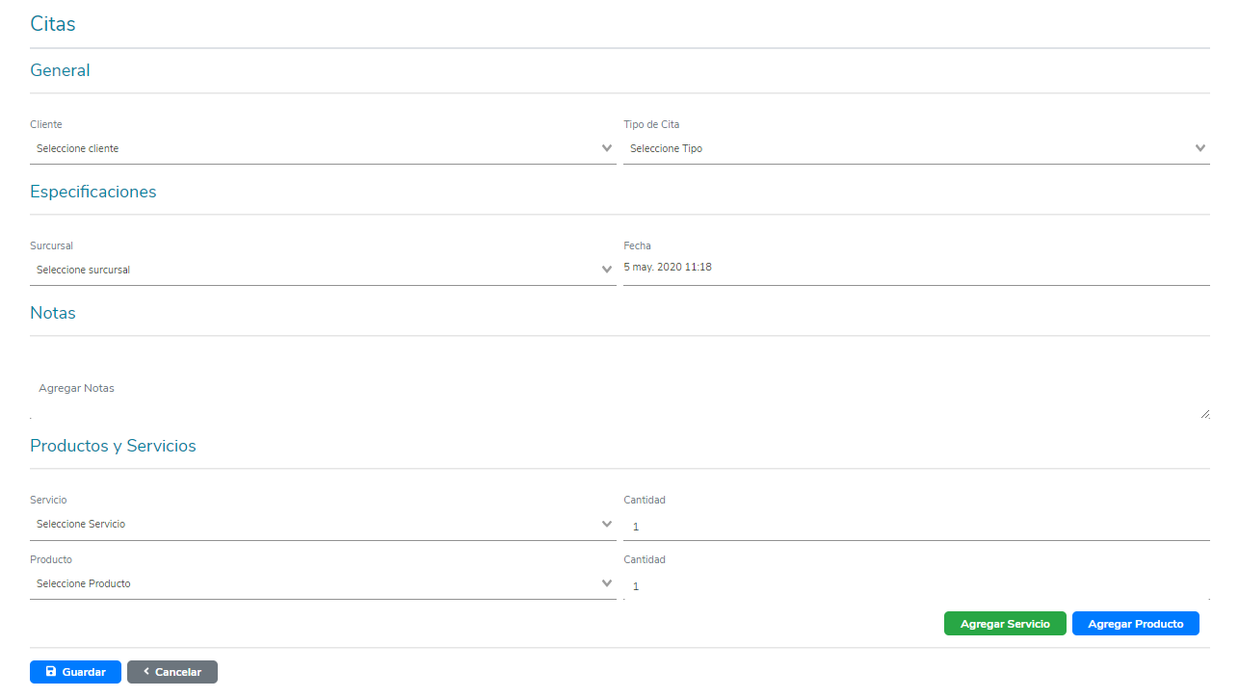Screen dimensions: 1239x697
Task: Click the notes textarea resize handle
Action: pos(1204,413)
